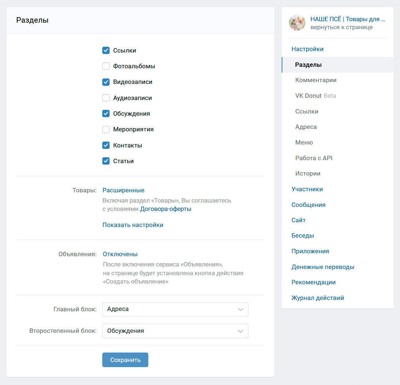
Task: Click Показать настройки for goods
Action: click(x=133, y=225)
